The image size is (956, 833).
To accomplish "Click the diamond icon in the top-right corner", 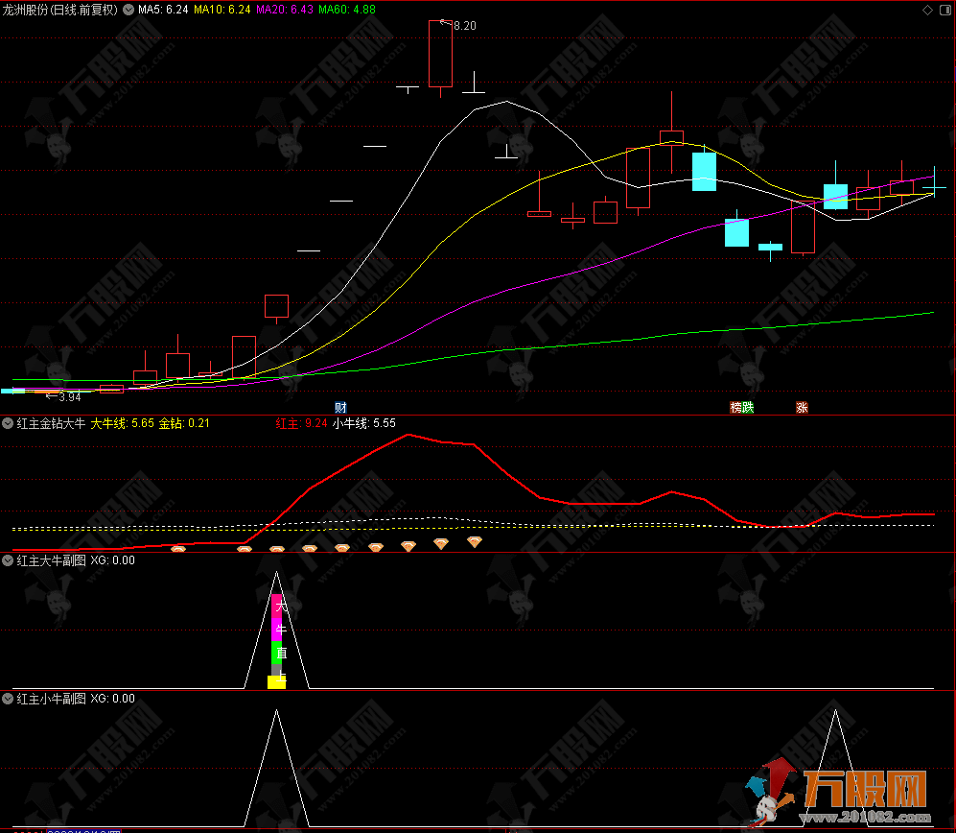I will click(927, 10).
